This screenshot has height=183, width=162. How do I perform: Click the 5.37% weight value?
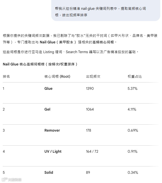(132, 88)
